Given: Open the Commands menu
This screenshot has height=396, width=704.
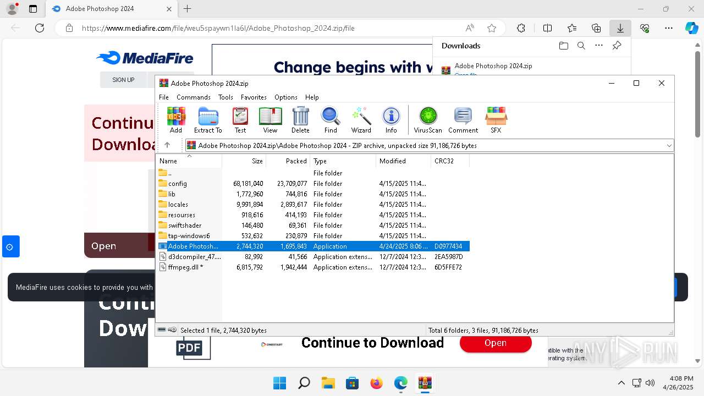Looking at the screenshot, I should [194, 97].
